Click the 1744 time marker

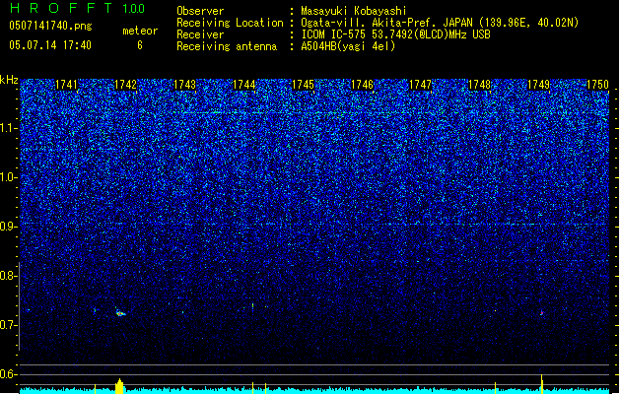pyautogui.click(x=244, y=85)
